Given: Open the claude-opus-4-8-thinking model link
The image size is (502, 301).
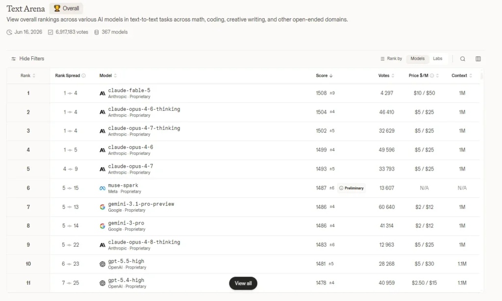Looking at the screenshot, I should coord(144,242).
